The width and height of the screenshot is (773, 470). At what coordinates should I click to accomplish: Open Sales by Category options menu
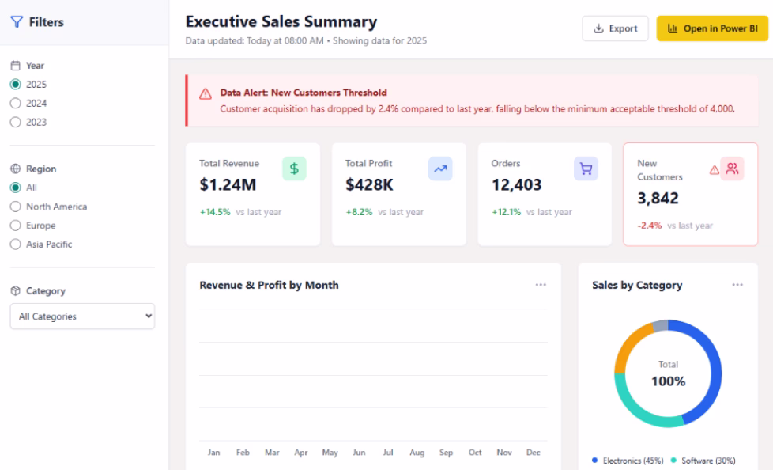[x=737, y=285]
